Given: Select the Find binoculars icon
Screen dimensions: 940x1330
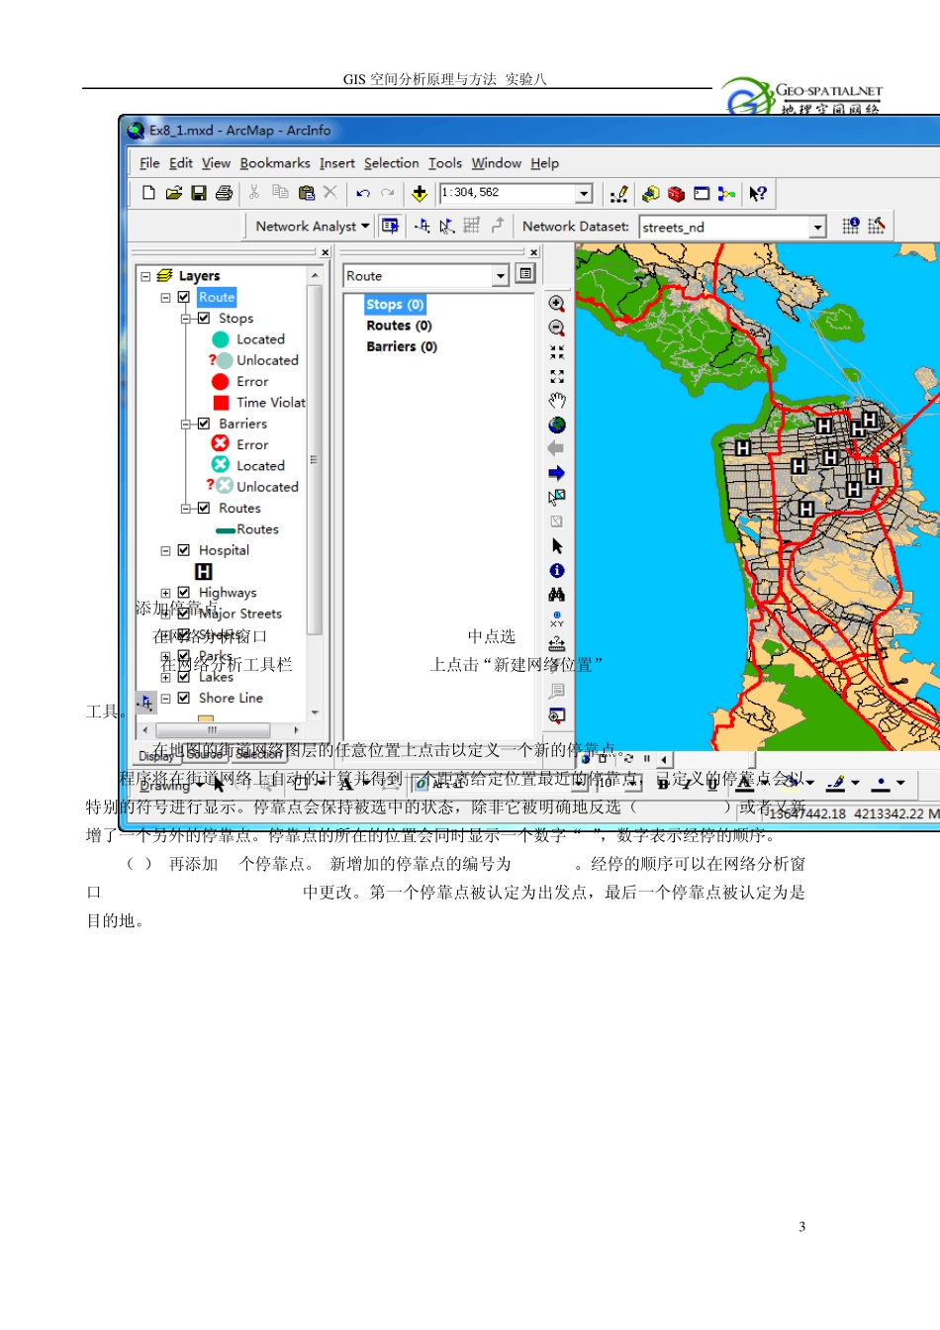Looking at the screenshot, I should click(557, 595).
